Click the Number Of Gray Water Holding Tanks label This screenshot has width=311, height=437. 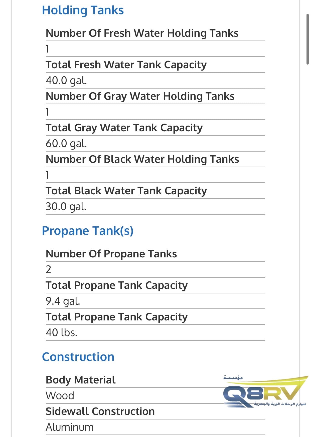pyautogui.click(x=140, y=97)
